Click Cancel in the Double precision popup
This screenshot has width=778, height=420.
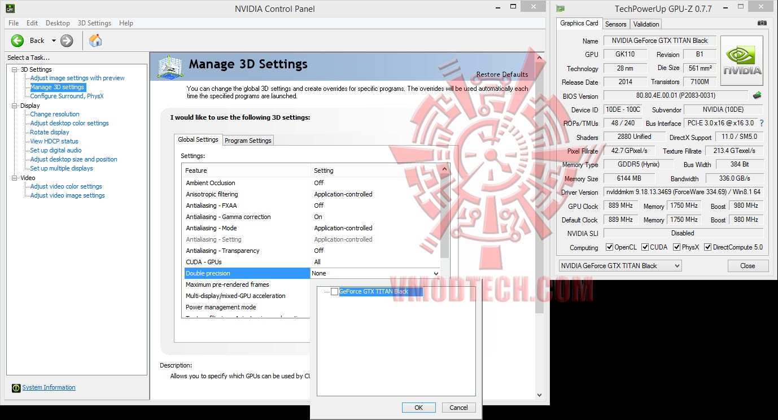click(x=458, y=408)
